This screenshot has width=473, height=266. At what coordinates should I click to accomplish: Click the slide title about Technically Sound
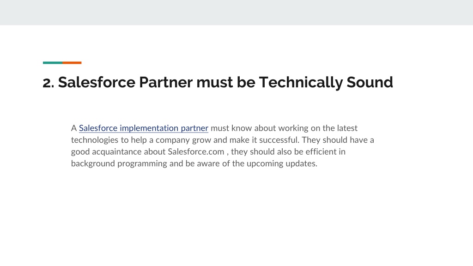tap(218, 82)
